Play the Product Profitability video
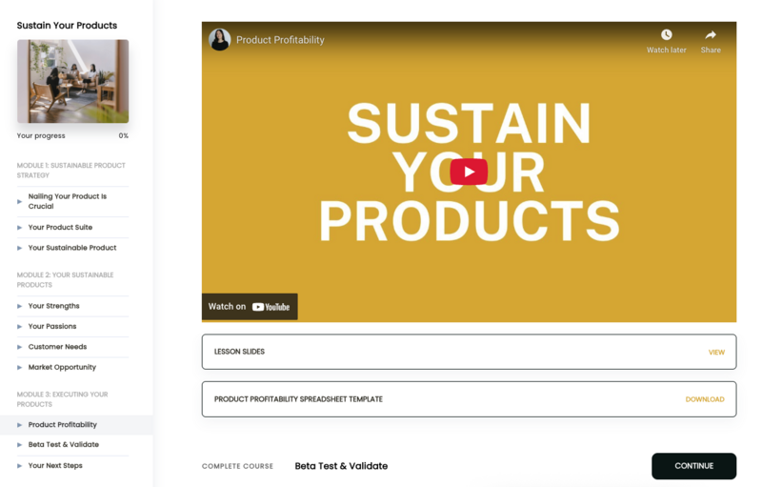The width and height of the screenshot is (762, 487). pos(469,172)
